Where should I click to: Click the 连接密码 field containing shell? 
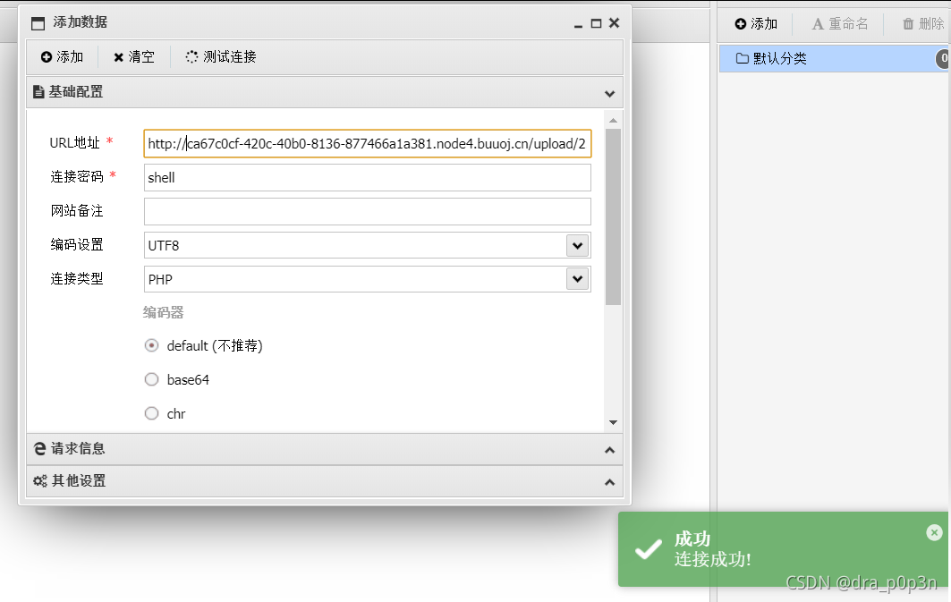coord(368,178)
